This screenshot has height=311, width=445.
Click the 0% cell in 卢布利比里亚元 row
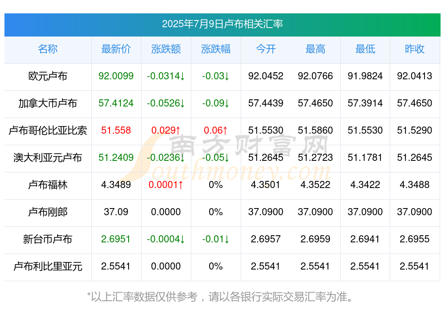[x=216, y=266]
